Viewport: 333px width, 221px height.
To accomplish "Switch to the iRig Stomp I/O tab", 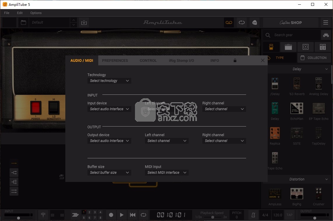I will pos(181,61).
